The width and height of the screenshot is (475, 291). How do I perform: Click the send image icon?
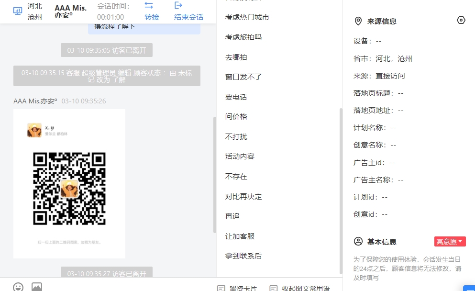[37, 287]
